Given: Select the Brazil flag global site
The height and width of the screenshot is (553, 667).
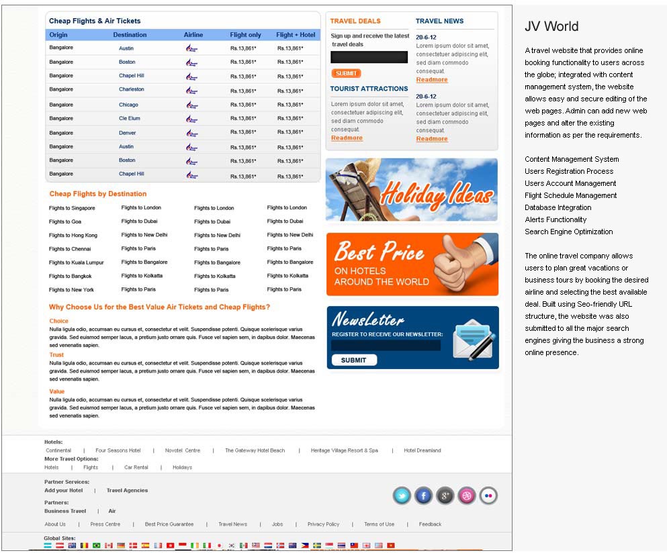Looking at the screenshot, I should [97, 546].
